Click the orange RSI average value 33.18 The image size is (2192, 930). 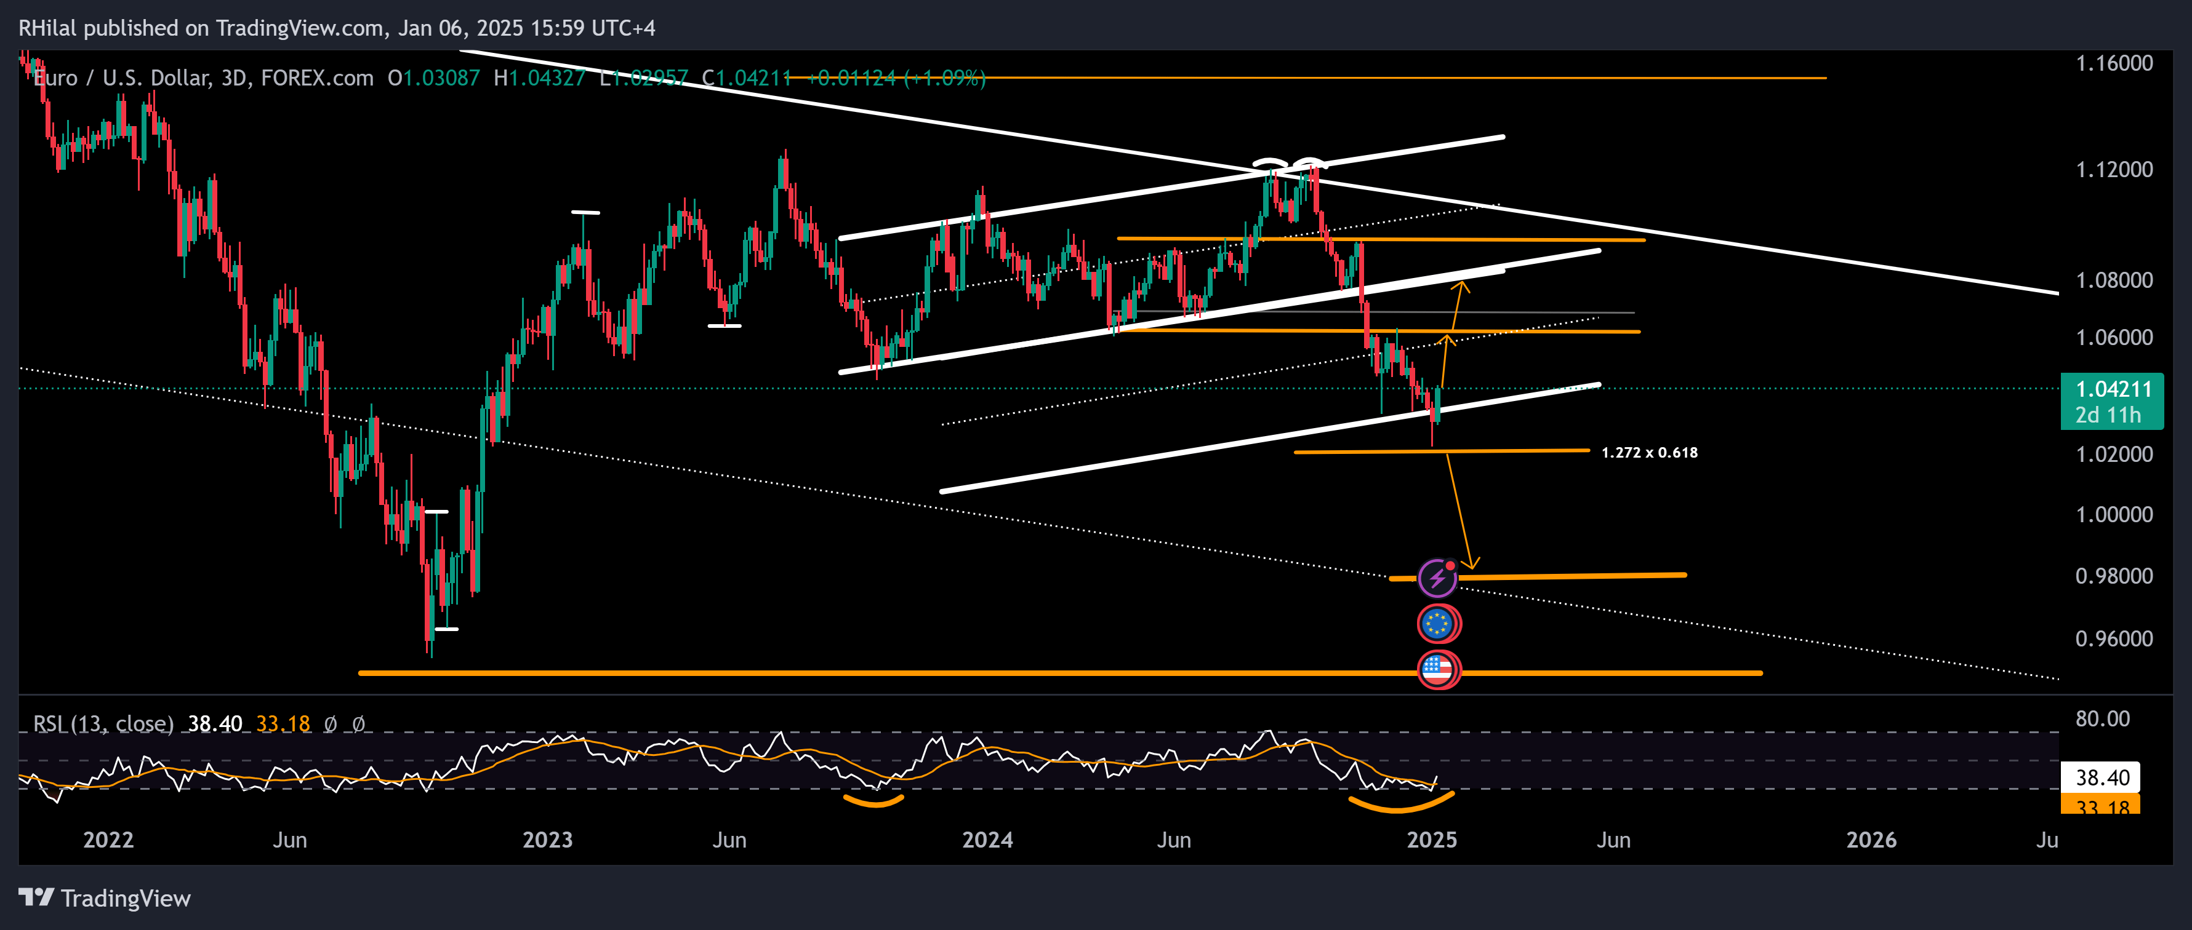point(283,723)
